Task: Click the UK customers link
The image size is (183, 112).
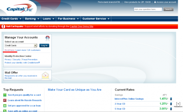Action: tap(34, 50)
